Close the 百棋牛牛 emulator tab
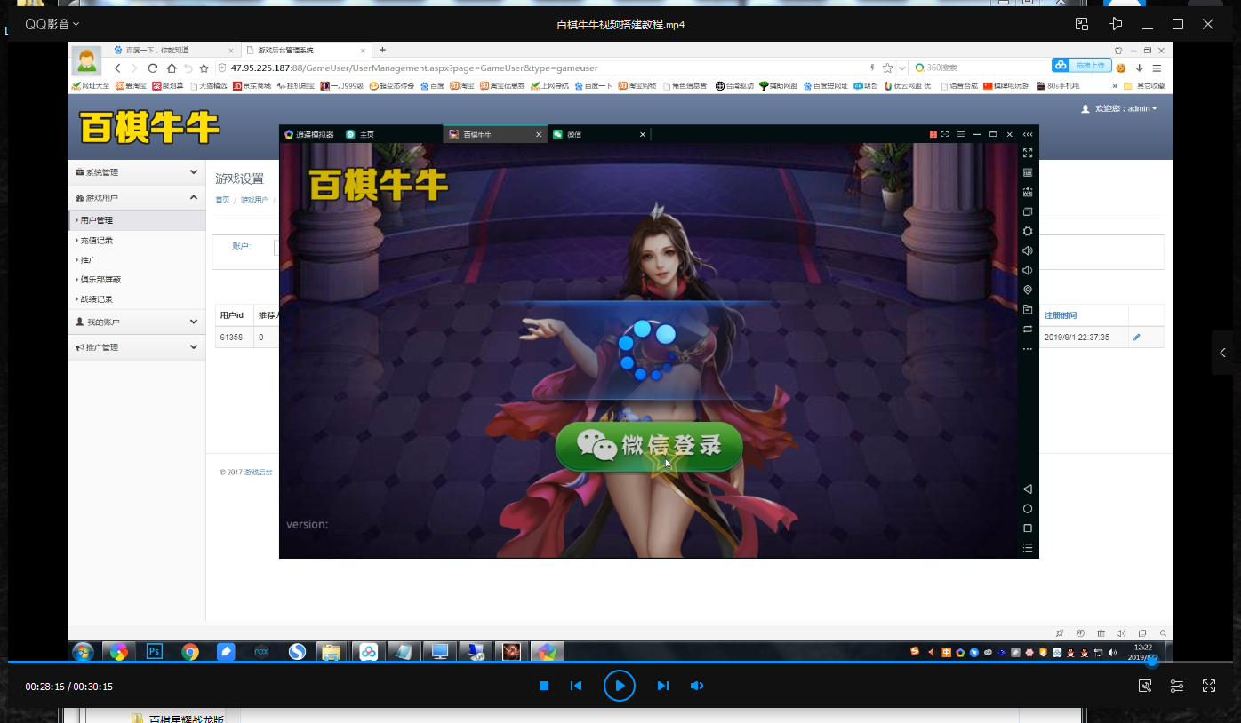The height and width of the screenshot is (723, 1241). (539, 134)
